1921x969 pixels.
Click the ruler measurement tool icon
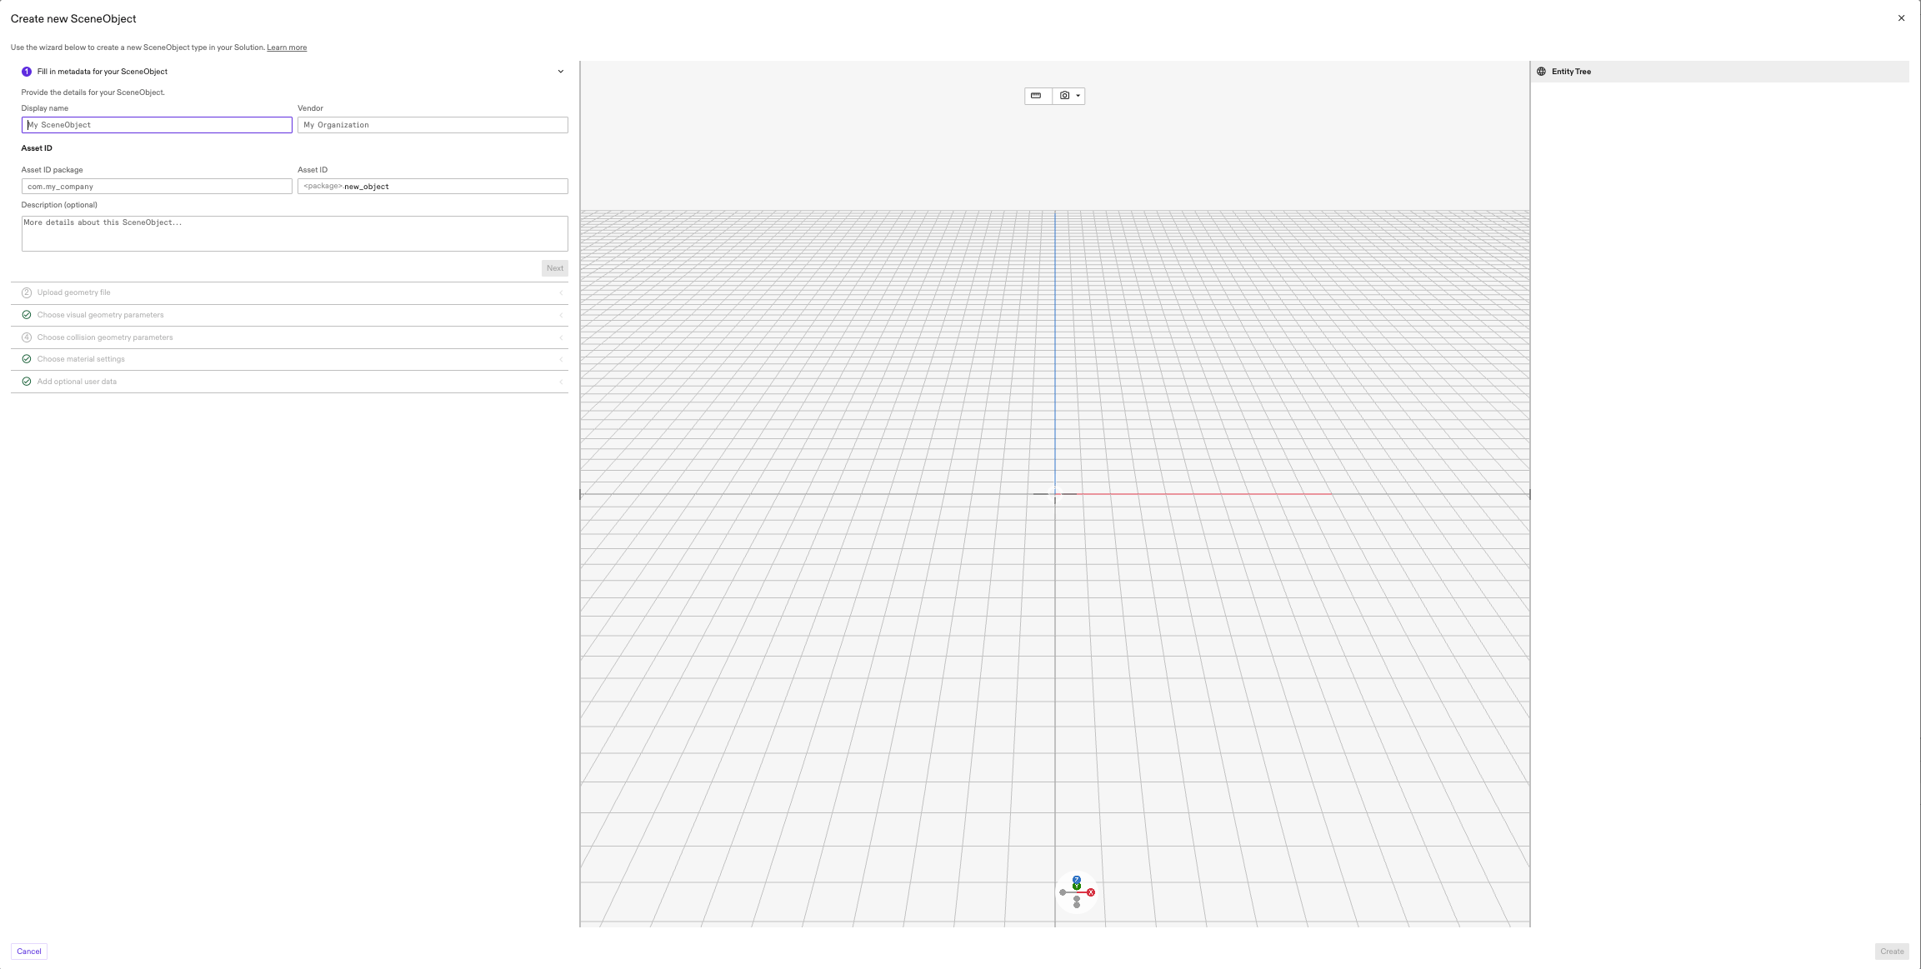[x=1036, y=96]
